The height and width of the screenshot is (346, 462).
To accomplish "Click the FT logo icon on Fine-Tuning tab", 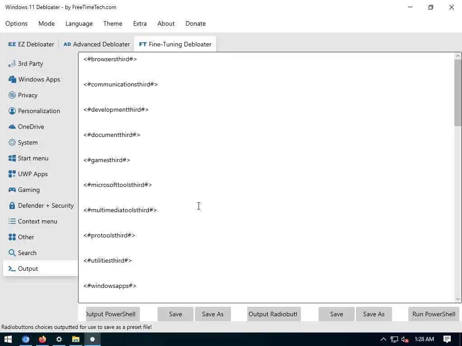I will tap(143, 44).
